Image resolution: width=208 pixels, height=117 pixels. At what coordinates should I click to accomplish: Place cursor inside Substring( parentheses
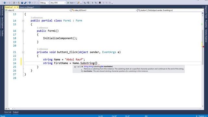pyautogui.click(x=96, y=63)
